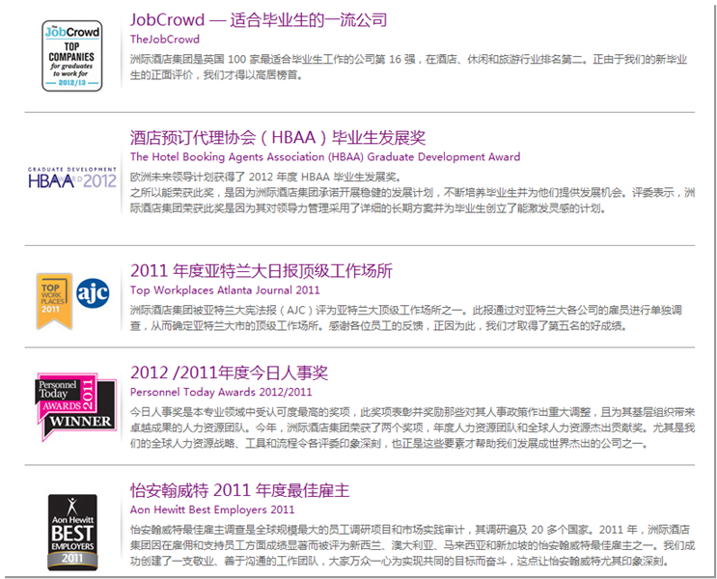Viewport: 717px width, 579px height.
Task: Click Top Workplaces Atlanta Journal 2011 subtitle
Action: click(x=225, y=289)
